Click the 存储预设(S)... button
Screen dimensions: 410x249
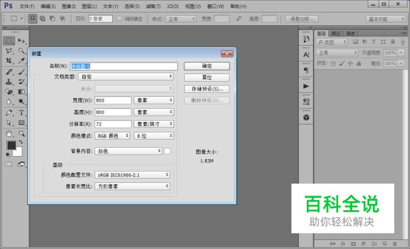(207, 89)
